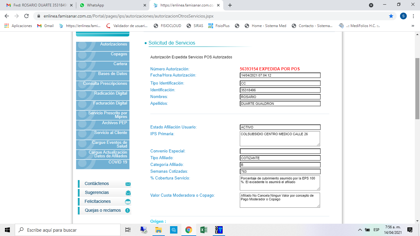This screenshot has width=420, height=236.
Task: Bookmark page with the star icon
Action: (x=391, y=16)
